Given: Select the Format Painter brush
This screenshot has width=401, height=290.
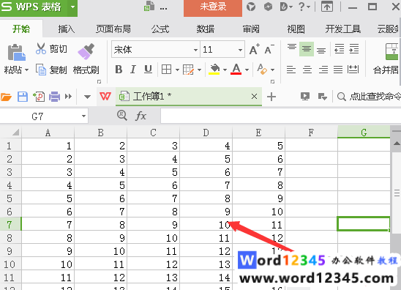Looking at the screenshot, I should (86, 51).
